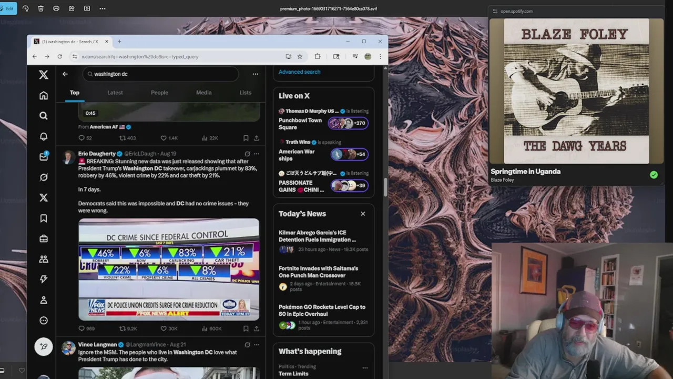Open the Chrome profile avatar
The height and width of the screenshot is (379, 673).
pos(368,56)
